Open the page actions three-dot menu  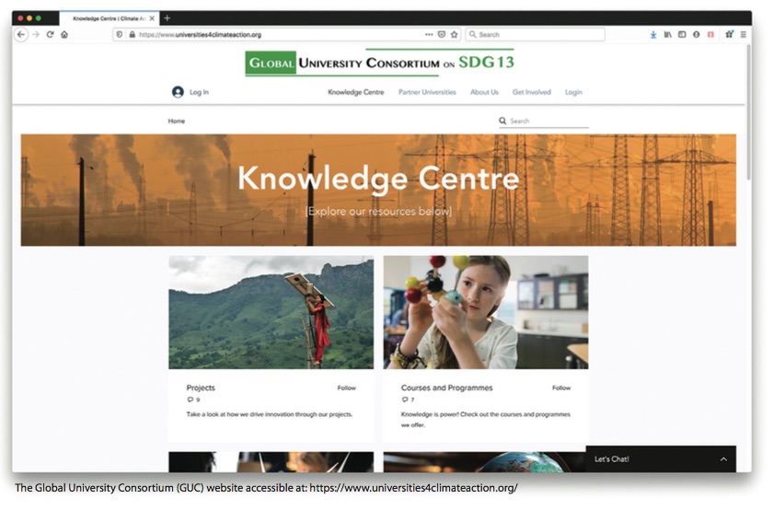click(x=429, y=35)
